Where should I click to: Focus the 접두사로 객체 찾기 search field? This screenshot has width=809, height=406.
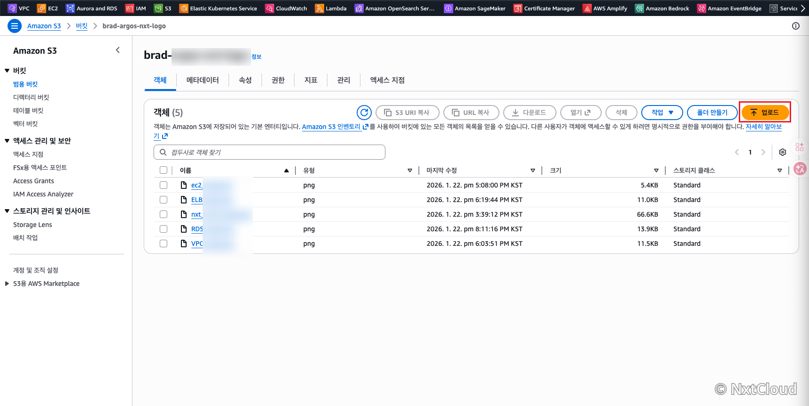270,152
